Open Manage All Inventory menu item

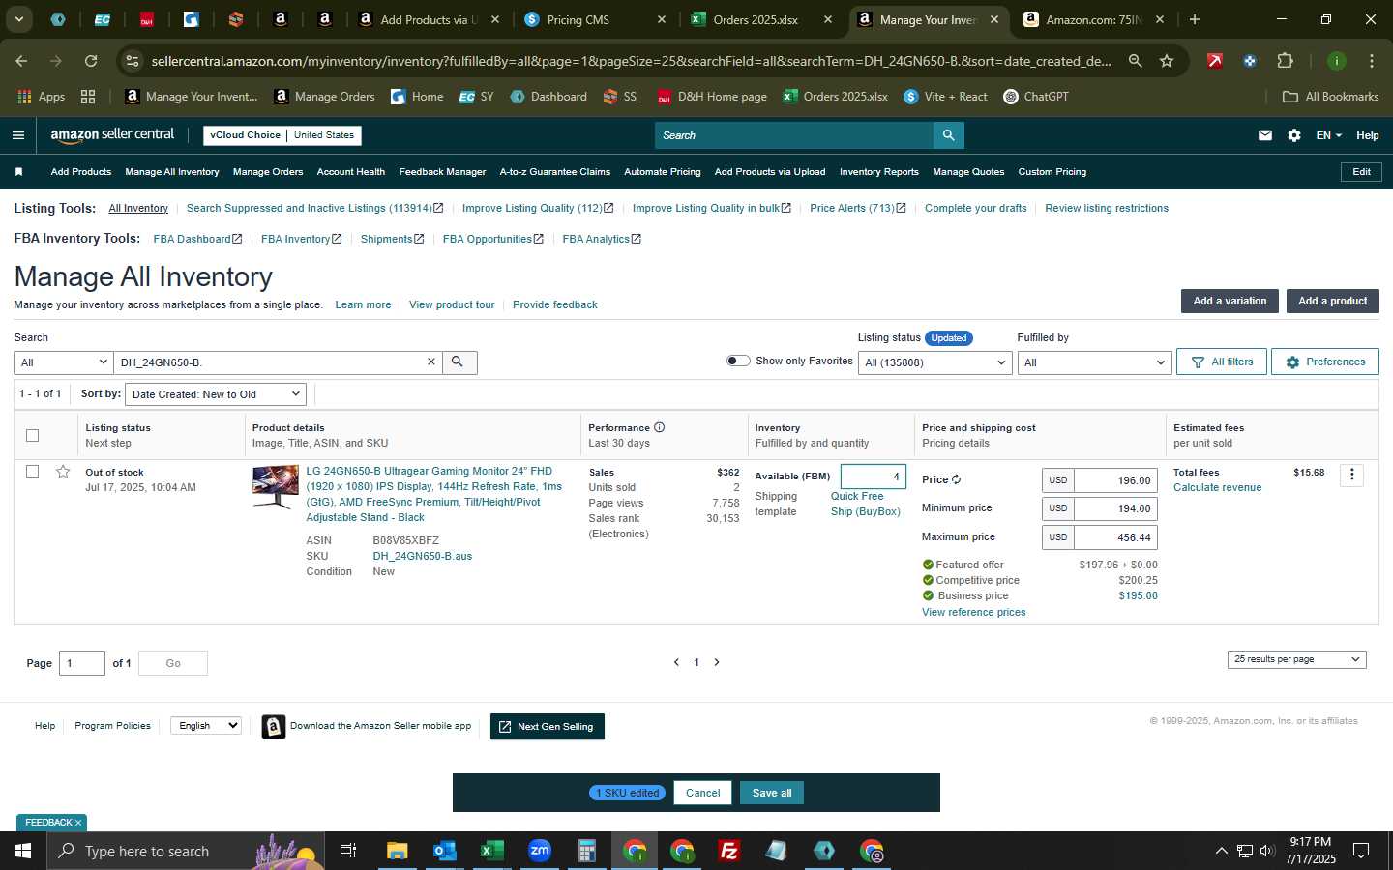172,172
